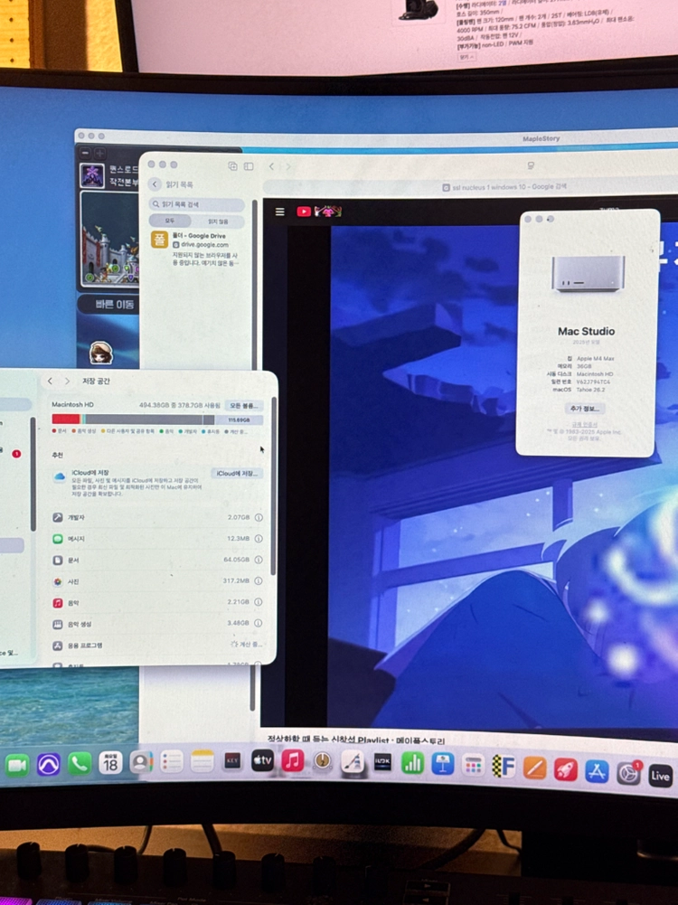Open the checkered flag F app in Dock

pos(504,767)
